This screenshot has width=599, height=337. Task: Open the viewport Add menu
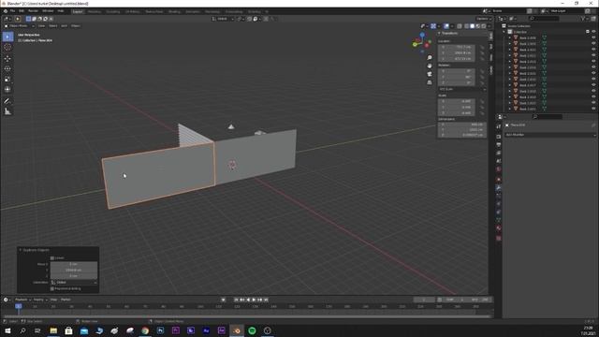(x=65, y=26)
